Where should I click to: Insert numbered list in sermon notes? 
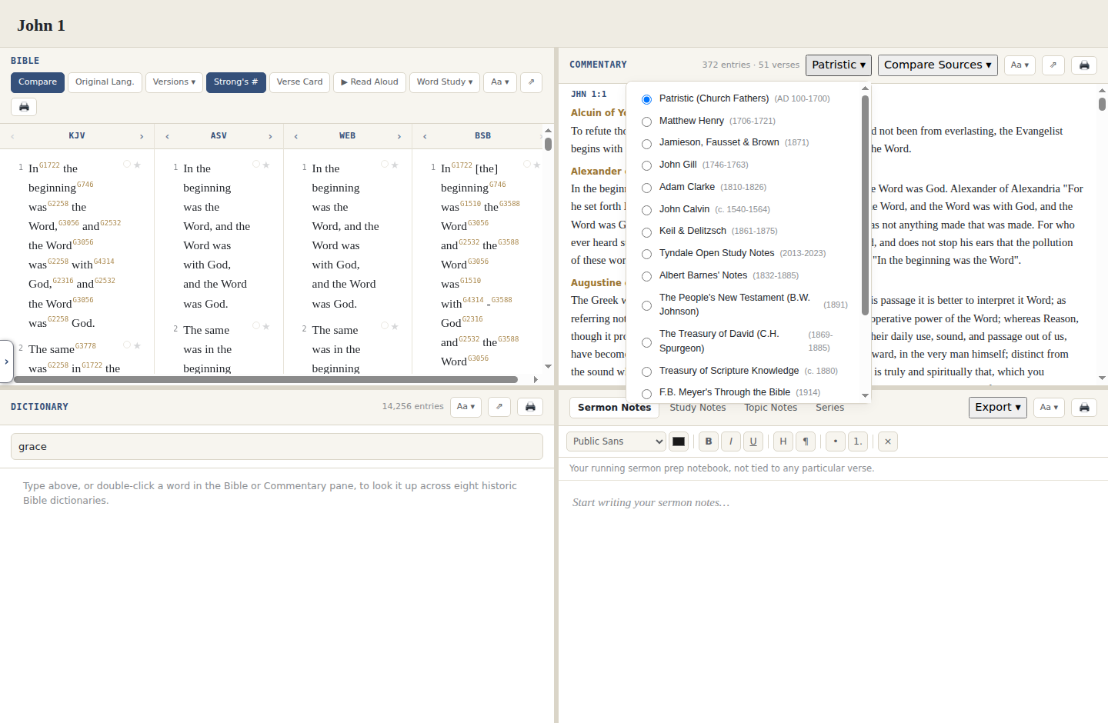858,441
